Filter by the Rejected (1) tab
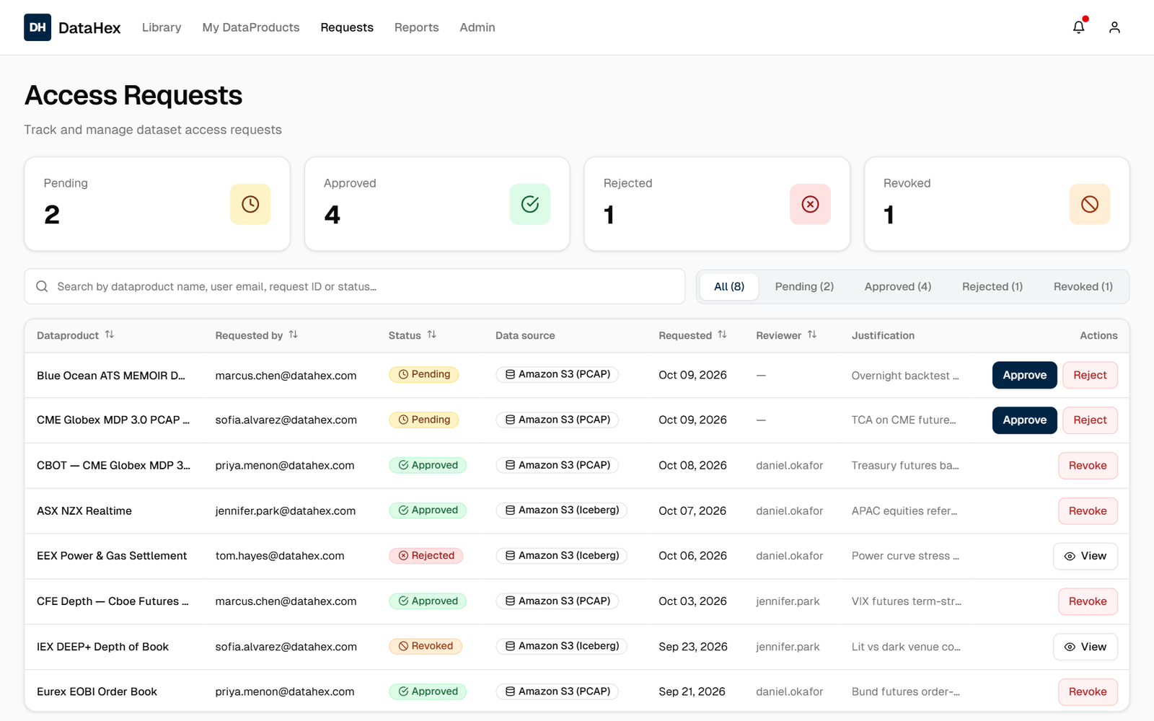1154x721 pixels. coord(992,287)
